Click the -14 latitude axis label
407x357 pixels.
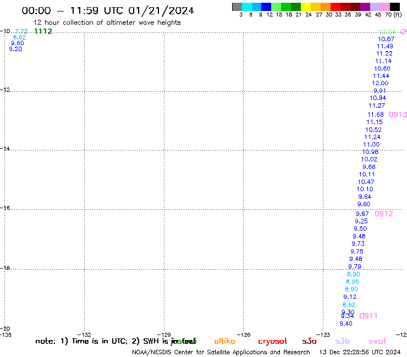5,149
